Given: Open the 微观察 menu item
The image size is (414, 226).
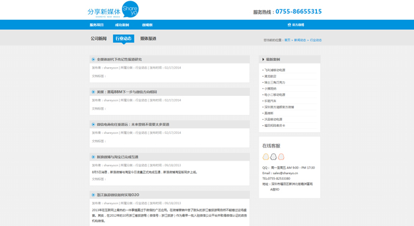Looking at the screenshot, I should point(147,25).
